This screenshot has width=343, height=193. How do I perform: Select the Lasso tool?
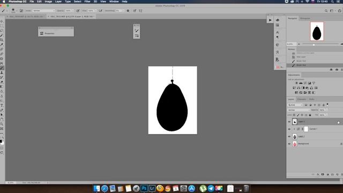2,31
